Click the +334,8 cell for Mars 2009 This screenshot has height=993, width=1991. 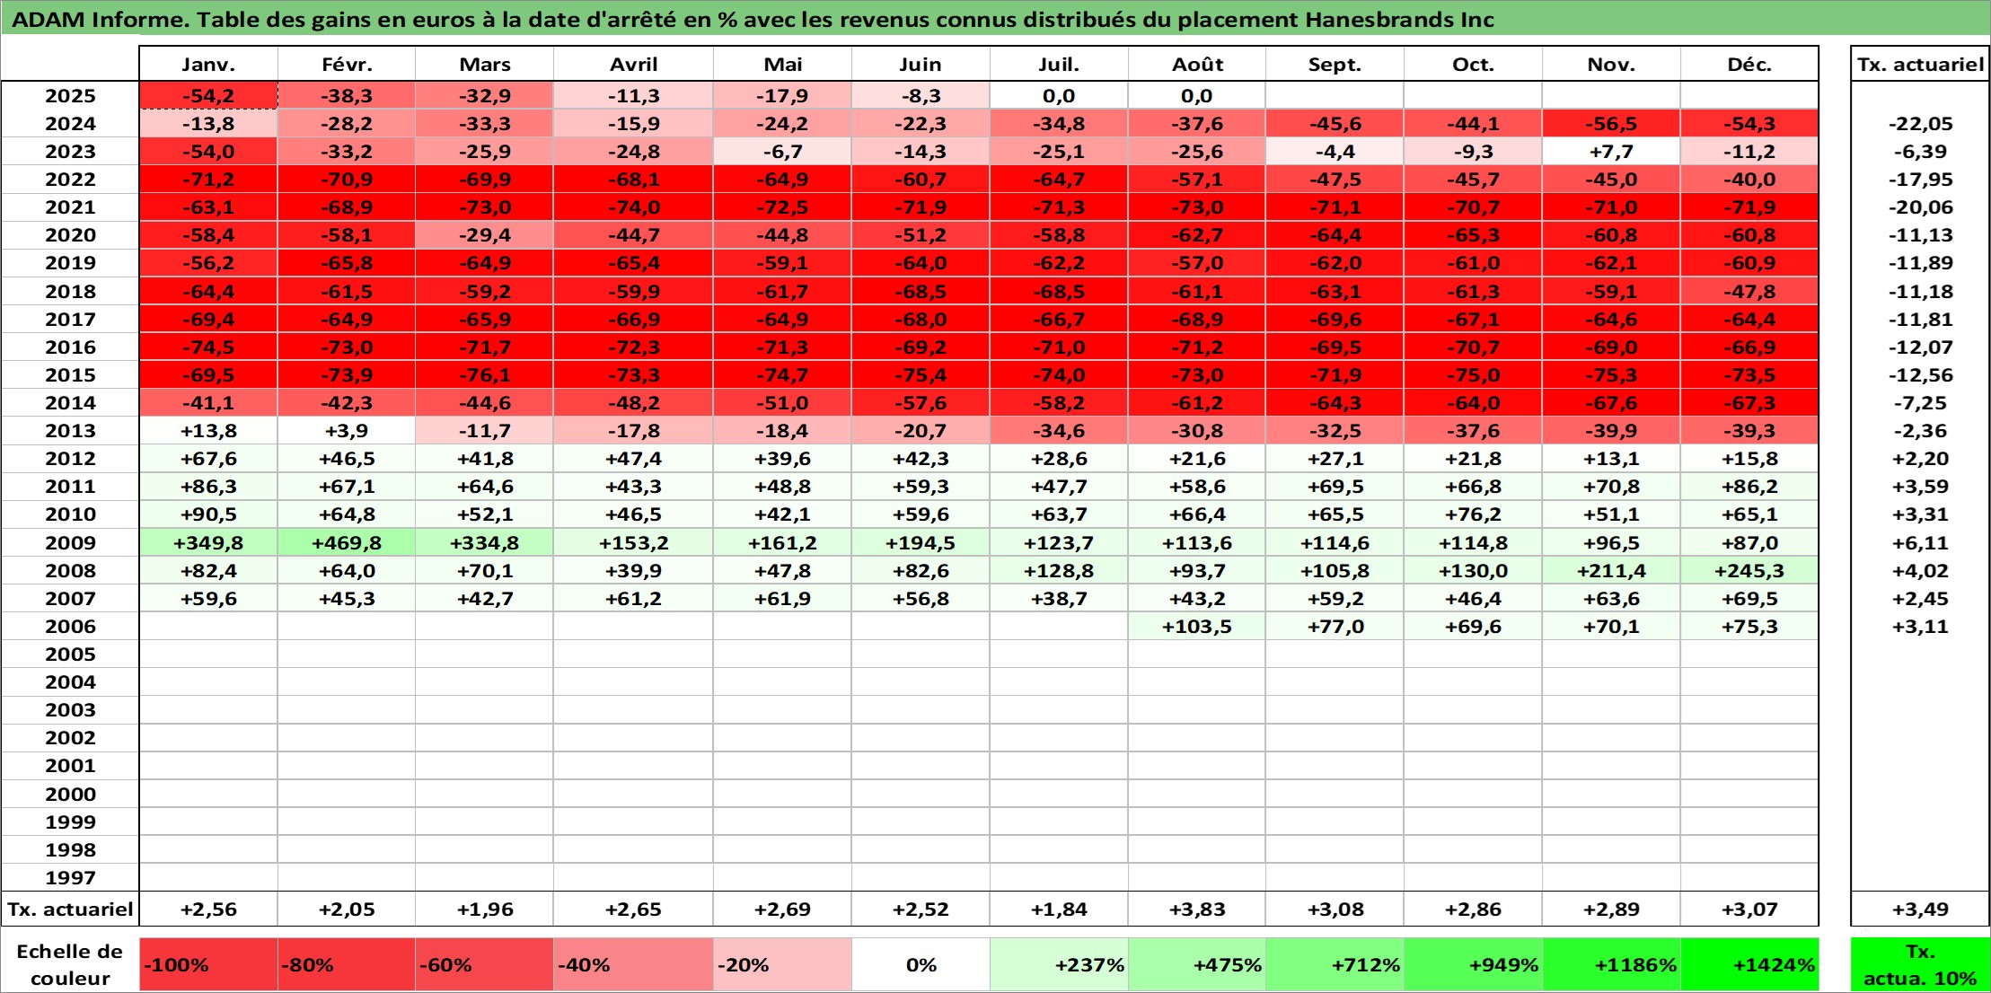[484, 542]
